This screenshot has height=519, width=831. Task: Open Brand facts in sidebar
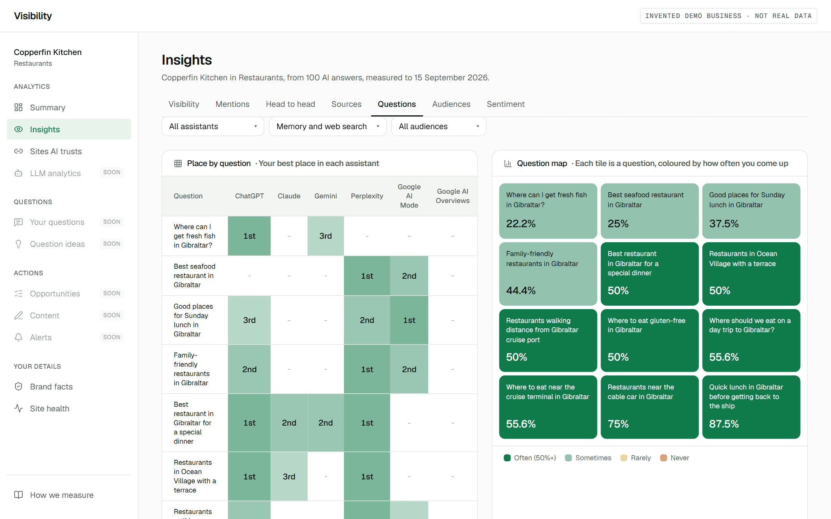click(x=69, y=386)
